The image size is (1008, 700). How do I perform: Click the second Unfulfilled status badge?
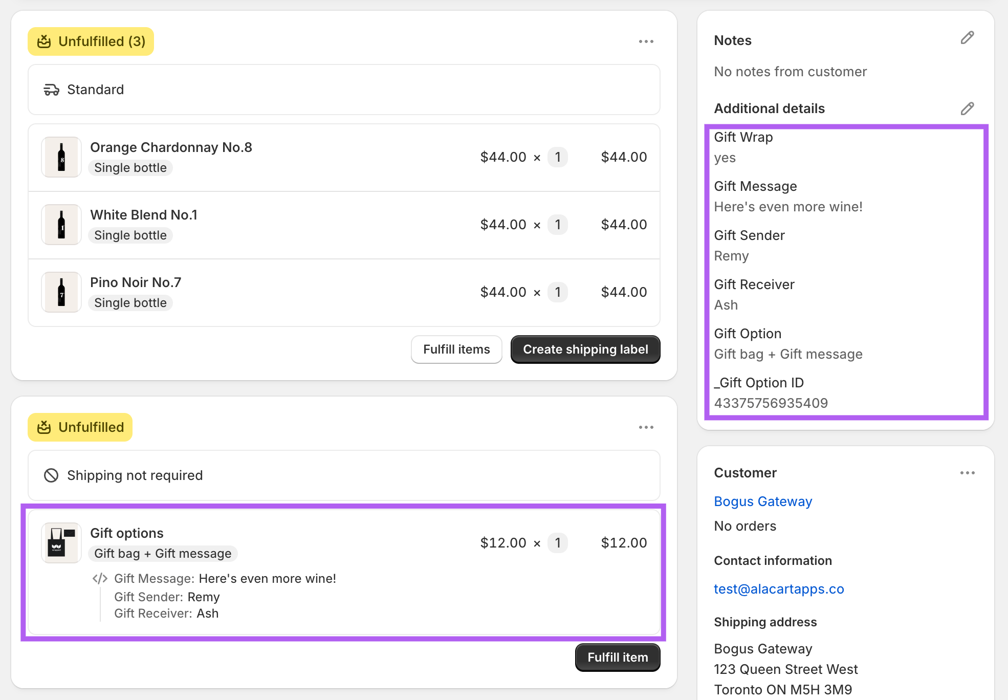[80, 427]
